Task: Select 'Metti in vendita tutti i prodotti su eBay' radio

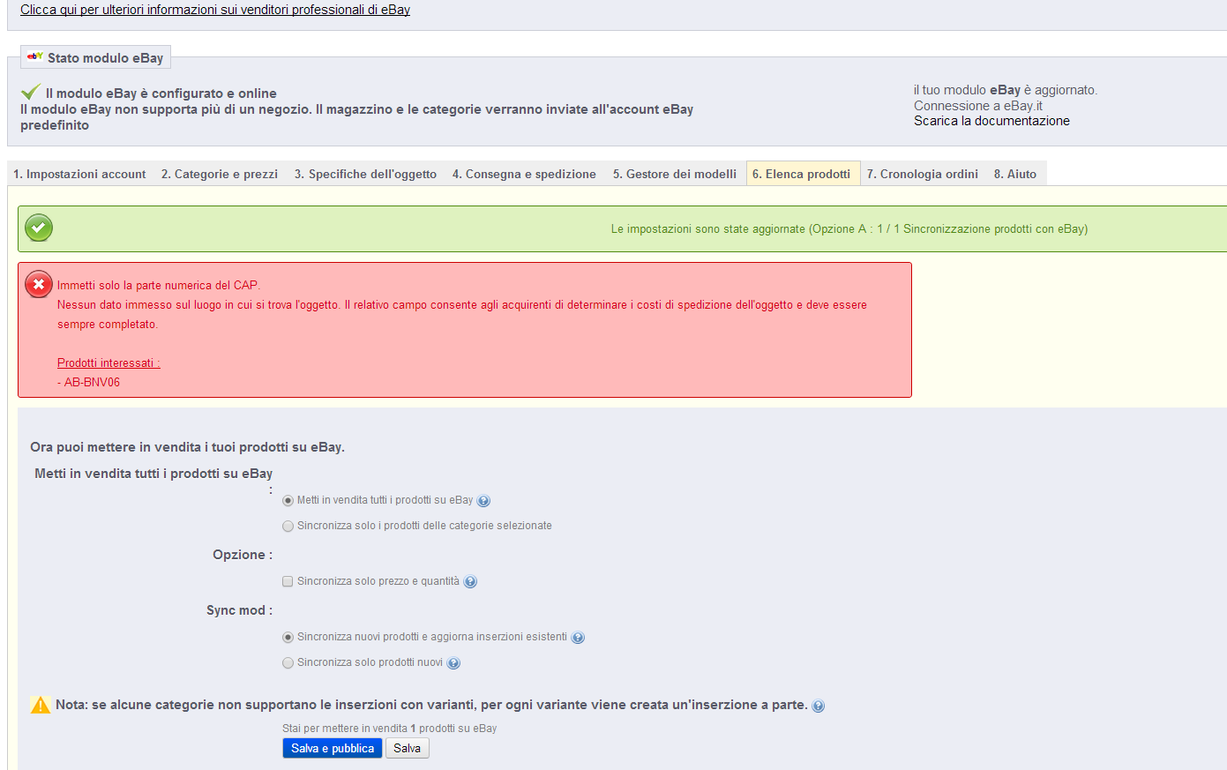Action: pyautogui.click(x=288, y=500)
